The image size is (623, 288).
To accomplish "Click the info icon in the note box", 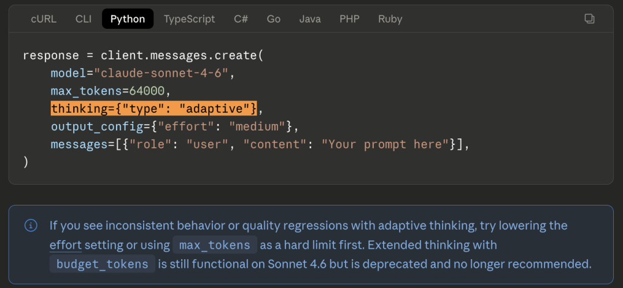I will (31, 226).
